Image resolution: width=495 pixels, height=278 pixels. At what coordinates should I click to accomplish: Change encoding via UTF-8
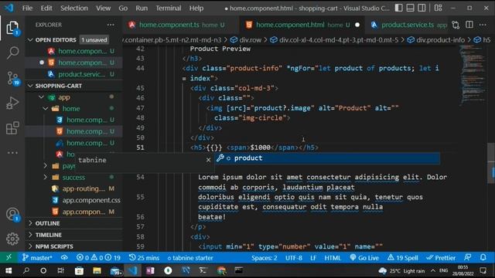pyautogui.click(x=294, y=257)
